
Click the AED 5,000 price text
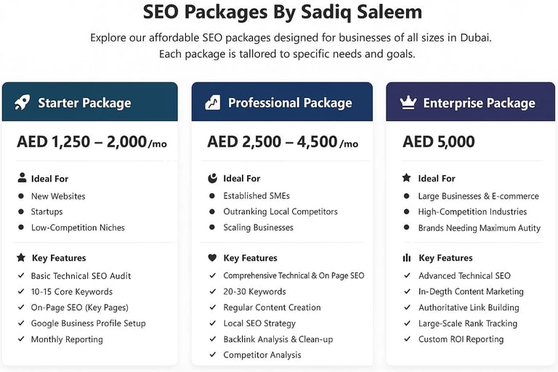click(x=438, y=142)
